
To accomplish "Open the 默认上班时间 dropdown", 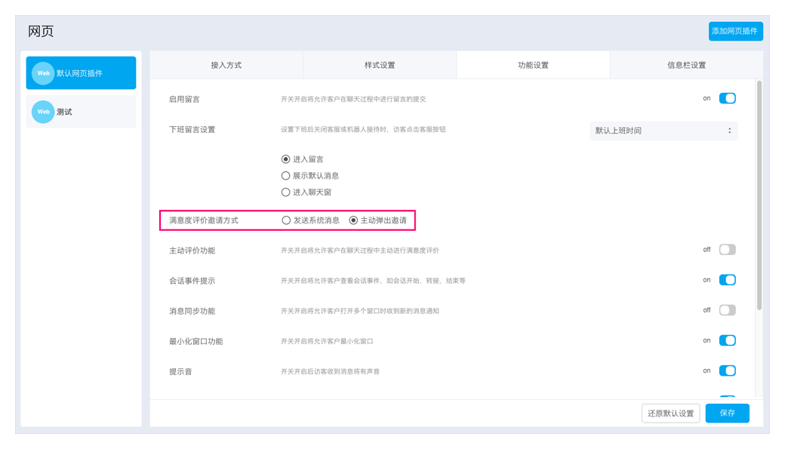I will [663, 131].
